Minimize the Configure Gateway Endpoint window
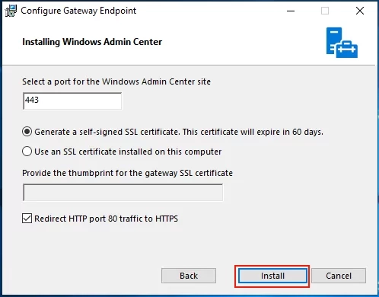Viewport: 379px width, 297px height. [x=291, y=11]
